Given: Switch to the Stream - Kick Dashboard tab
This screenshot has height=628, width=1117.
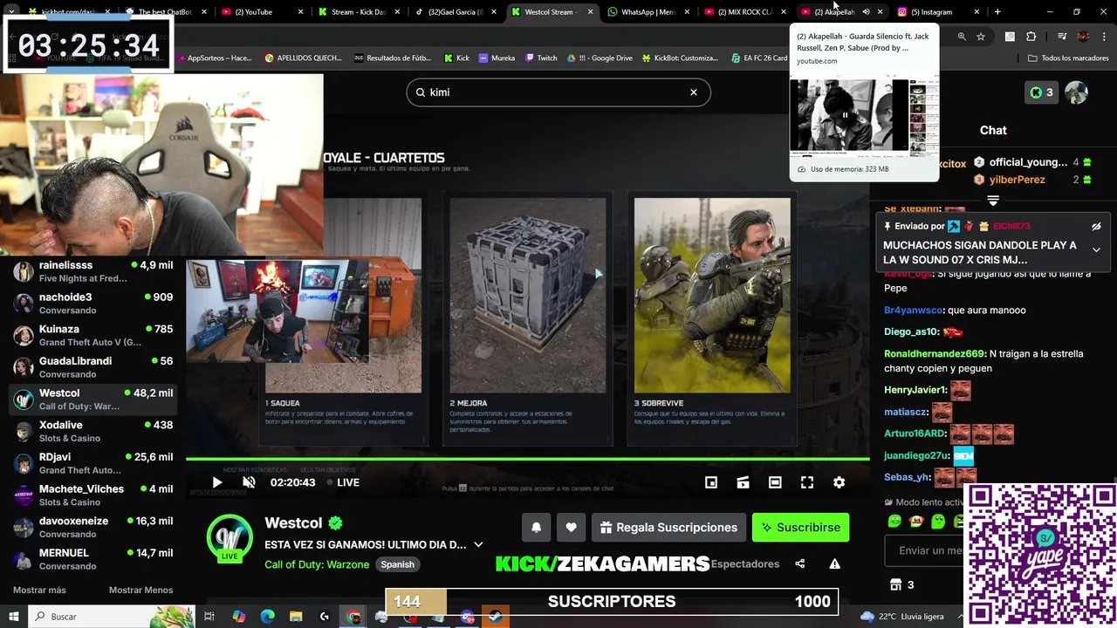Looking at the screenshot, I should [358, 12].
